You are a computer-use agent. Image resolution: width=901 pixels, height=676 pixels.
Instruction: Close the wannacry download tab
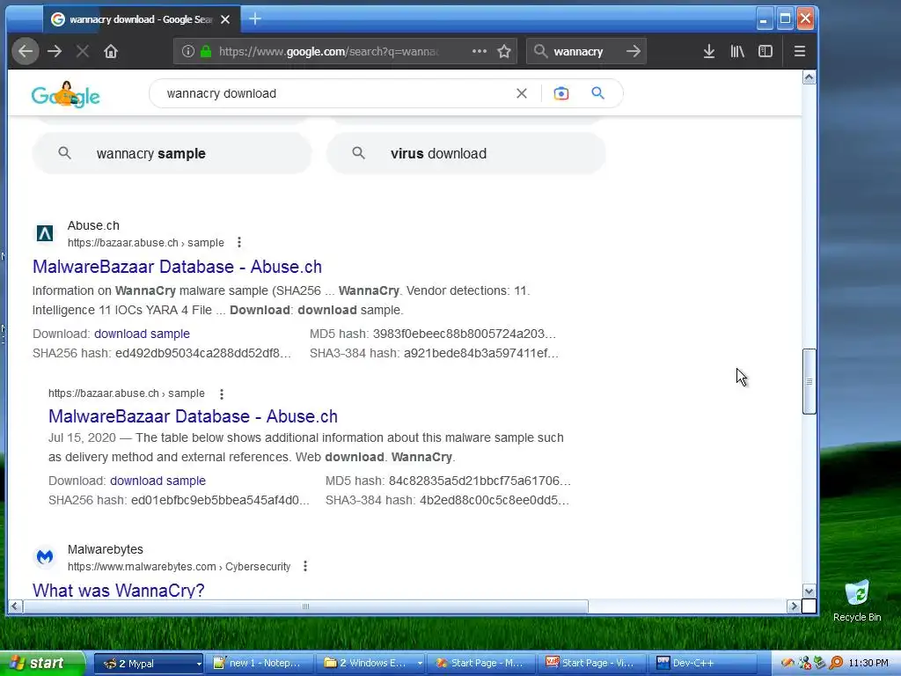tap(225, 19)
